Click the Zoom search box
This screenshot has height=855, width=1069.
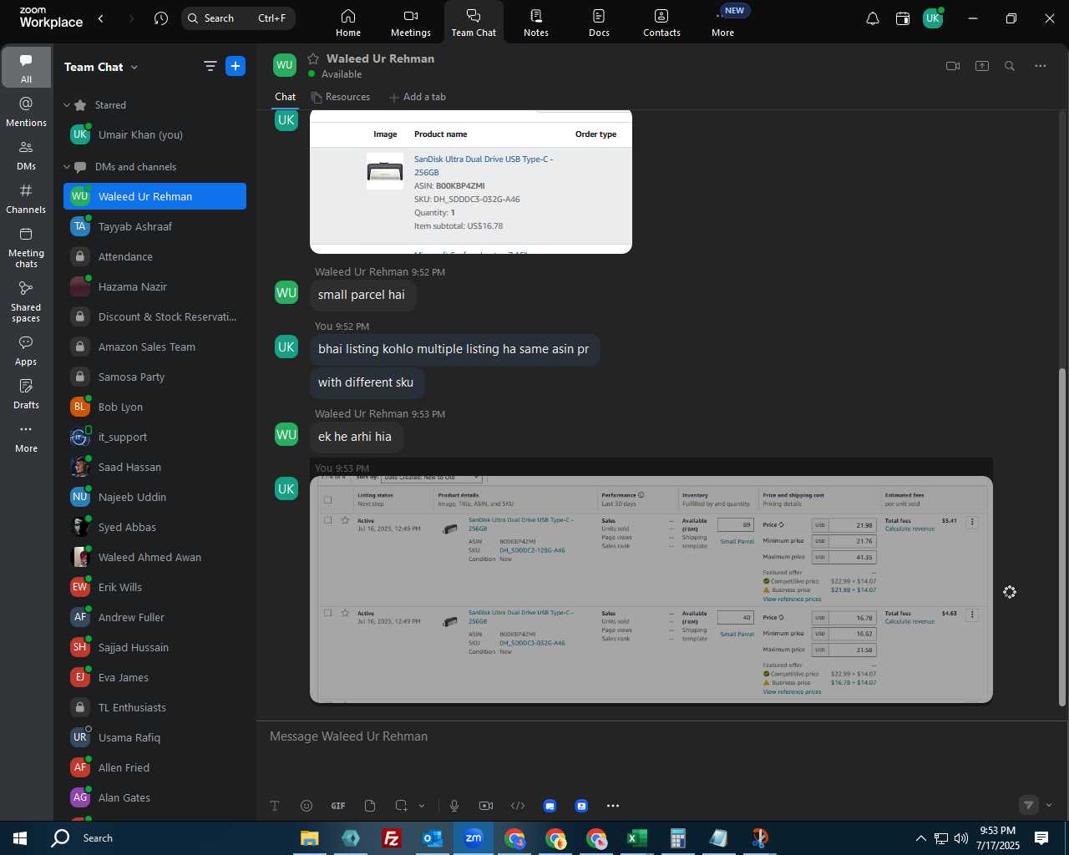tap(238, 18)
